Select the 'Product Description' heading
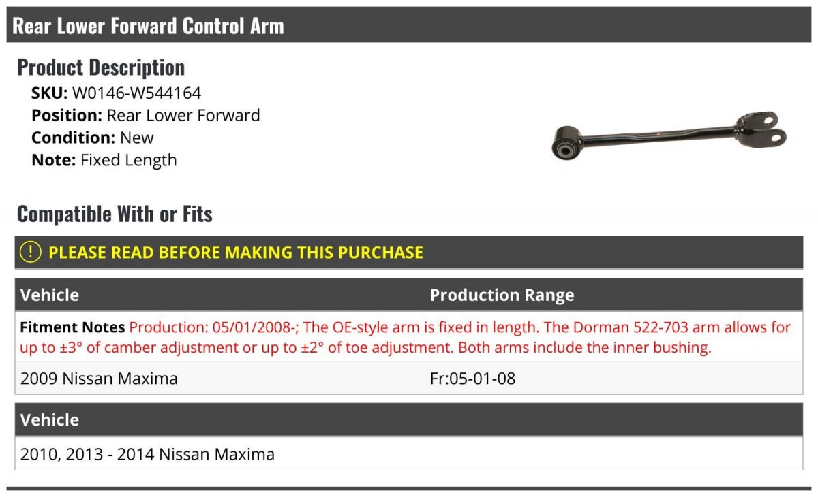818x497 pixels. click(101, 67)
